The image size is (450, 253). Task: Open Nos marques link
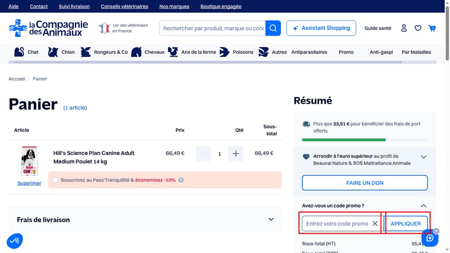coord(174,6)
